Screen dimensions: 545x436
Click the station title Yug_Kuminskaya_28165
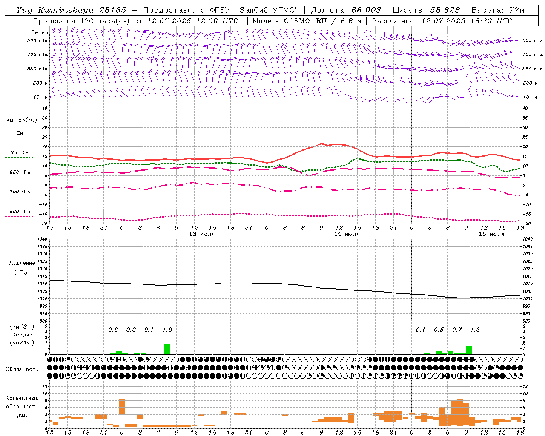pos(71,10)
